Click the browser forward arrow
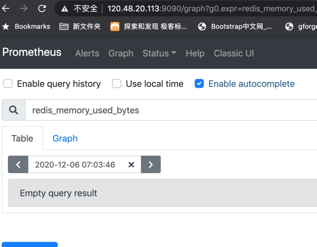This screenshot has width=317, height=247. pos(24,8)
